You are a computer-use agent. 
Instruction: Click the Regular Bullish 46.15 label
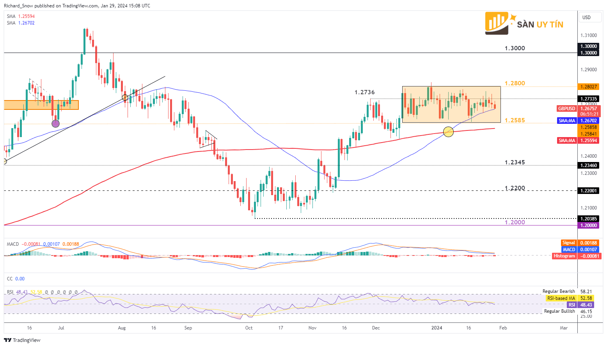pyautogui.click(x=568, y=311)
